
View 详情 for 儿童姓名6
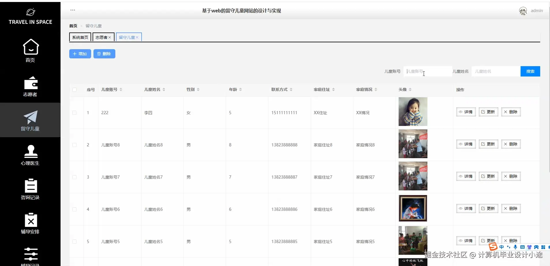coord(466,208)
